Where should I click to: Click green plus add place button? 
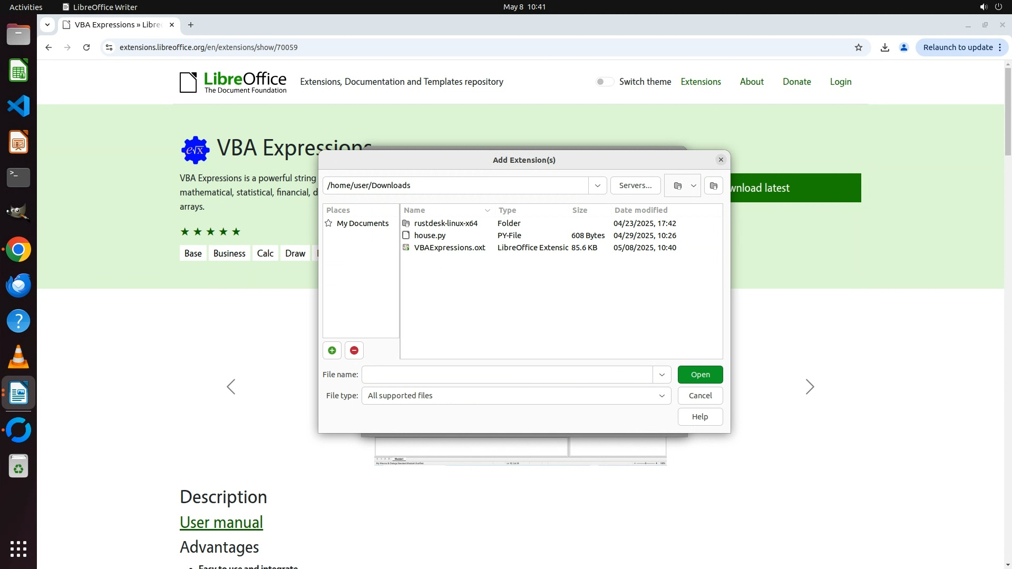[x=332, y=350]
